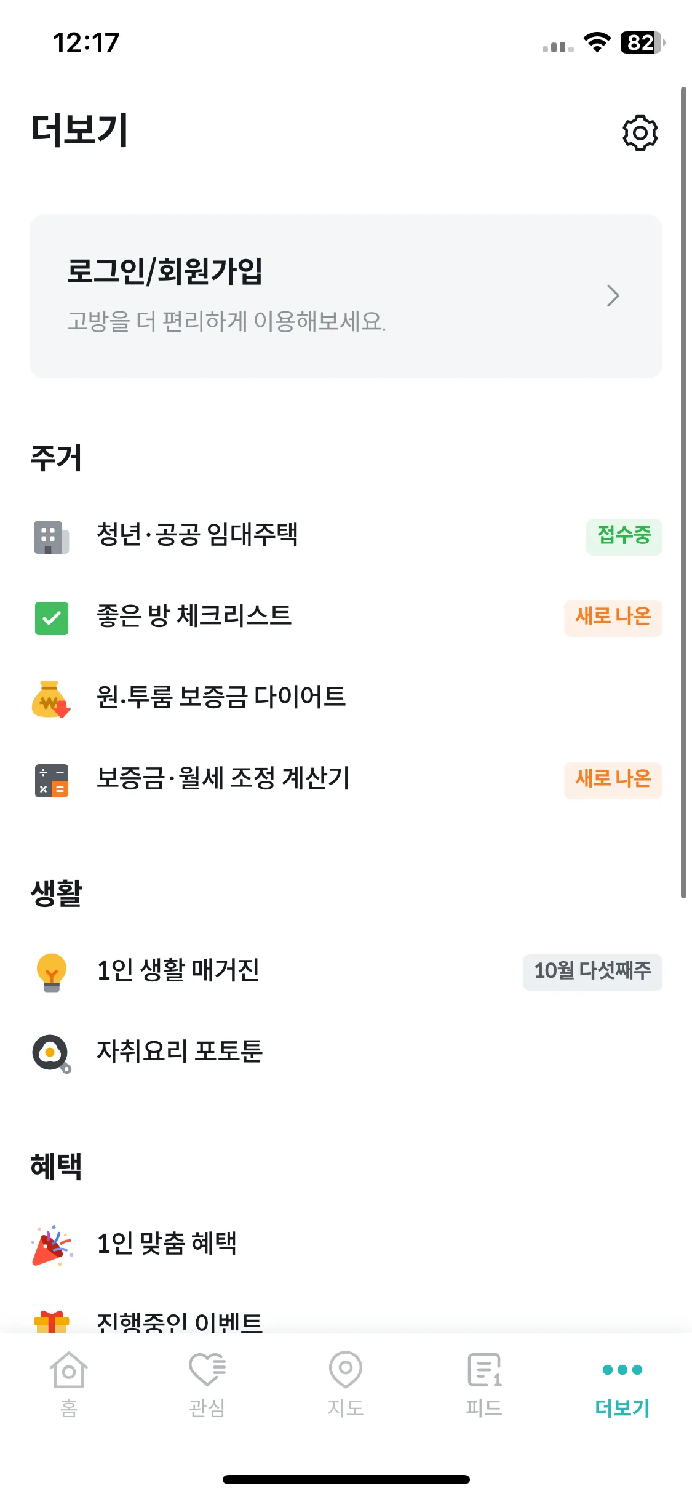Expand login arrow chevron in 로그인/회원가입 card
This screenshot has height=1499, width=692.
[x=613, y=296]
